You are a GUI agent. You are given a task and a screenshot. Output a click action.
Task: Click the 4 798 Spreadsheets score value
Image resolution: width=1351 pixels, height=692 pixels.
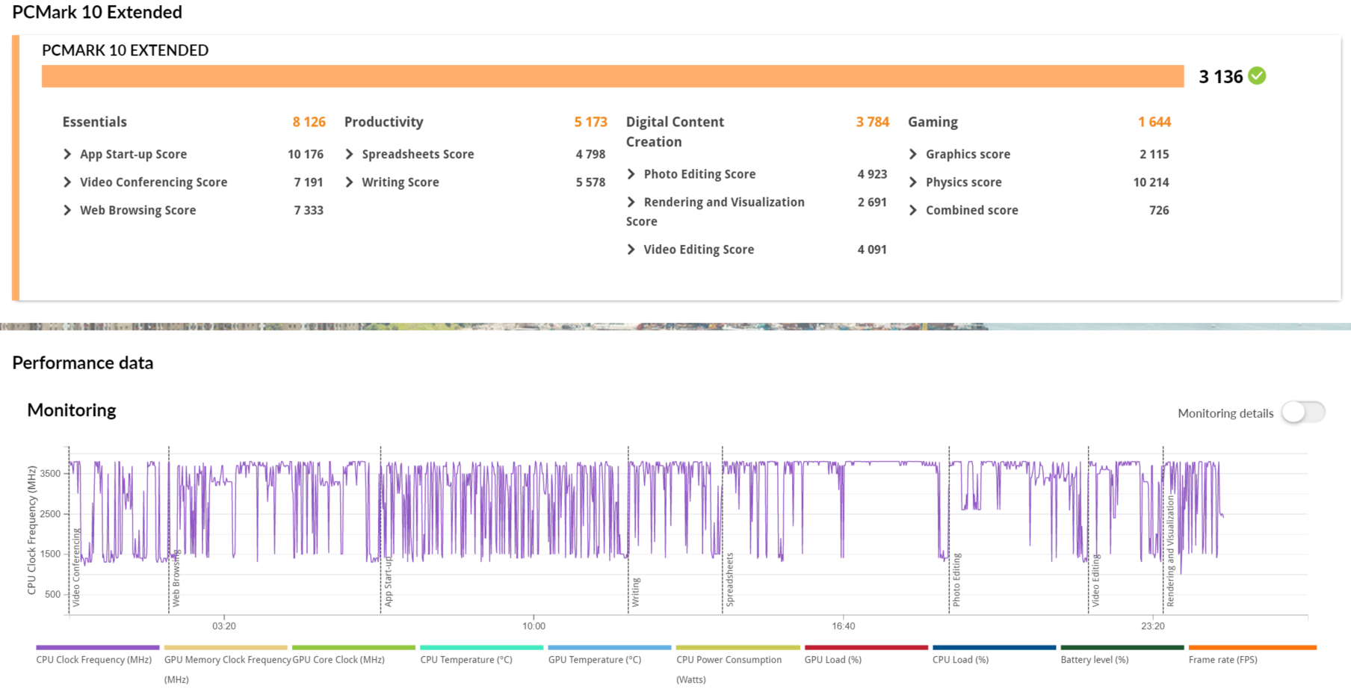(590, 154)
